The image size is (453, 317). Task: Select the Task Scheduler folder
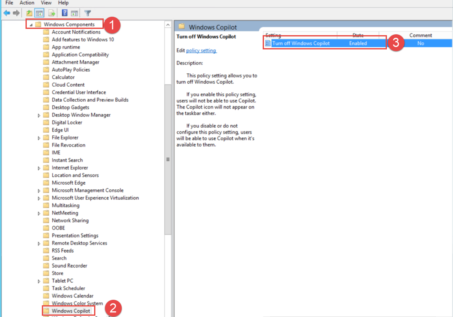(69, 288)
